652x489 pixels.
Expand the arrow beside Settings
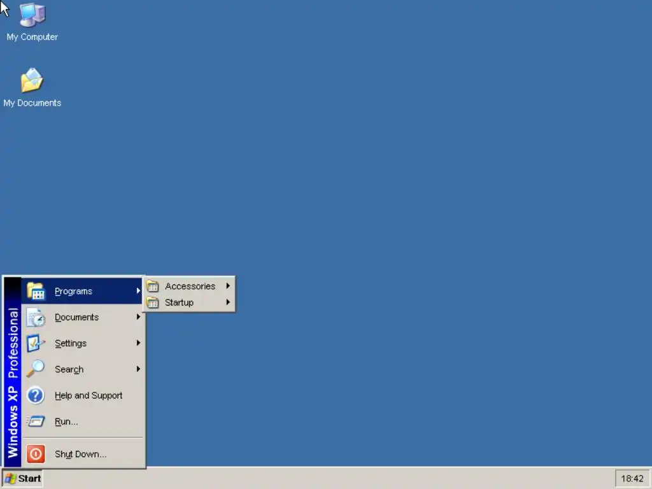pos(138,343)
